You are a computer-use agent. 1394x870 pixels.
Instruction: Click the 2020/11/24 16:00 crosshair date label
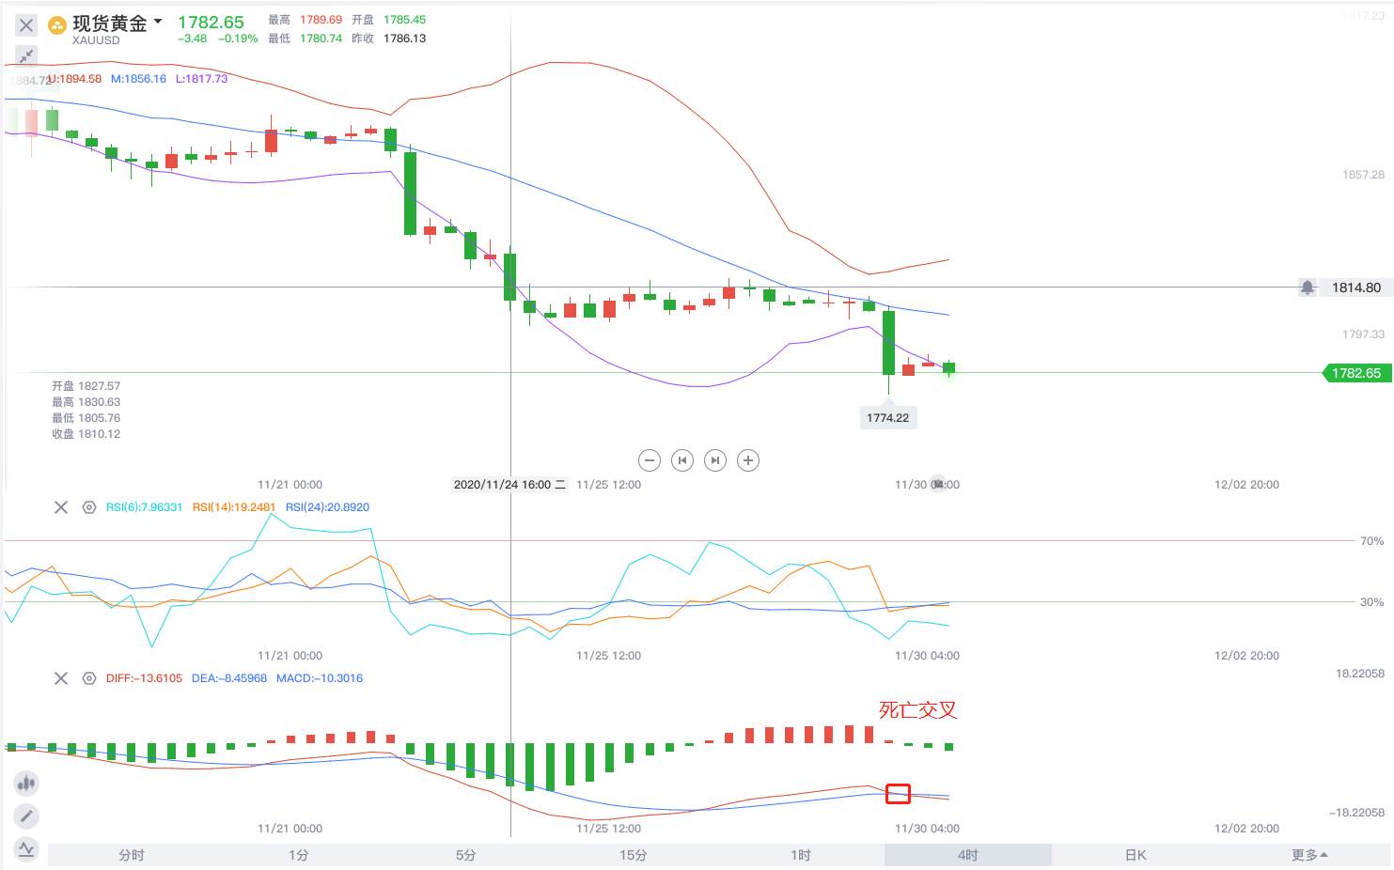pyautogui.click(x=509, y=485)
